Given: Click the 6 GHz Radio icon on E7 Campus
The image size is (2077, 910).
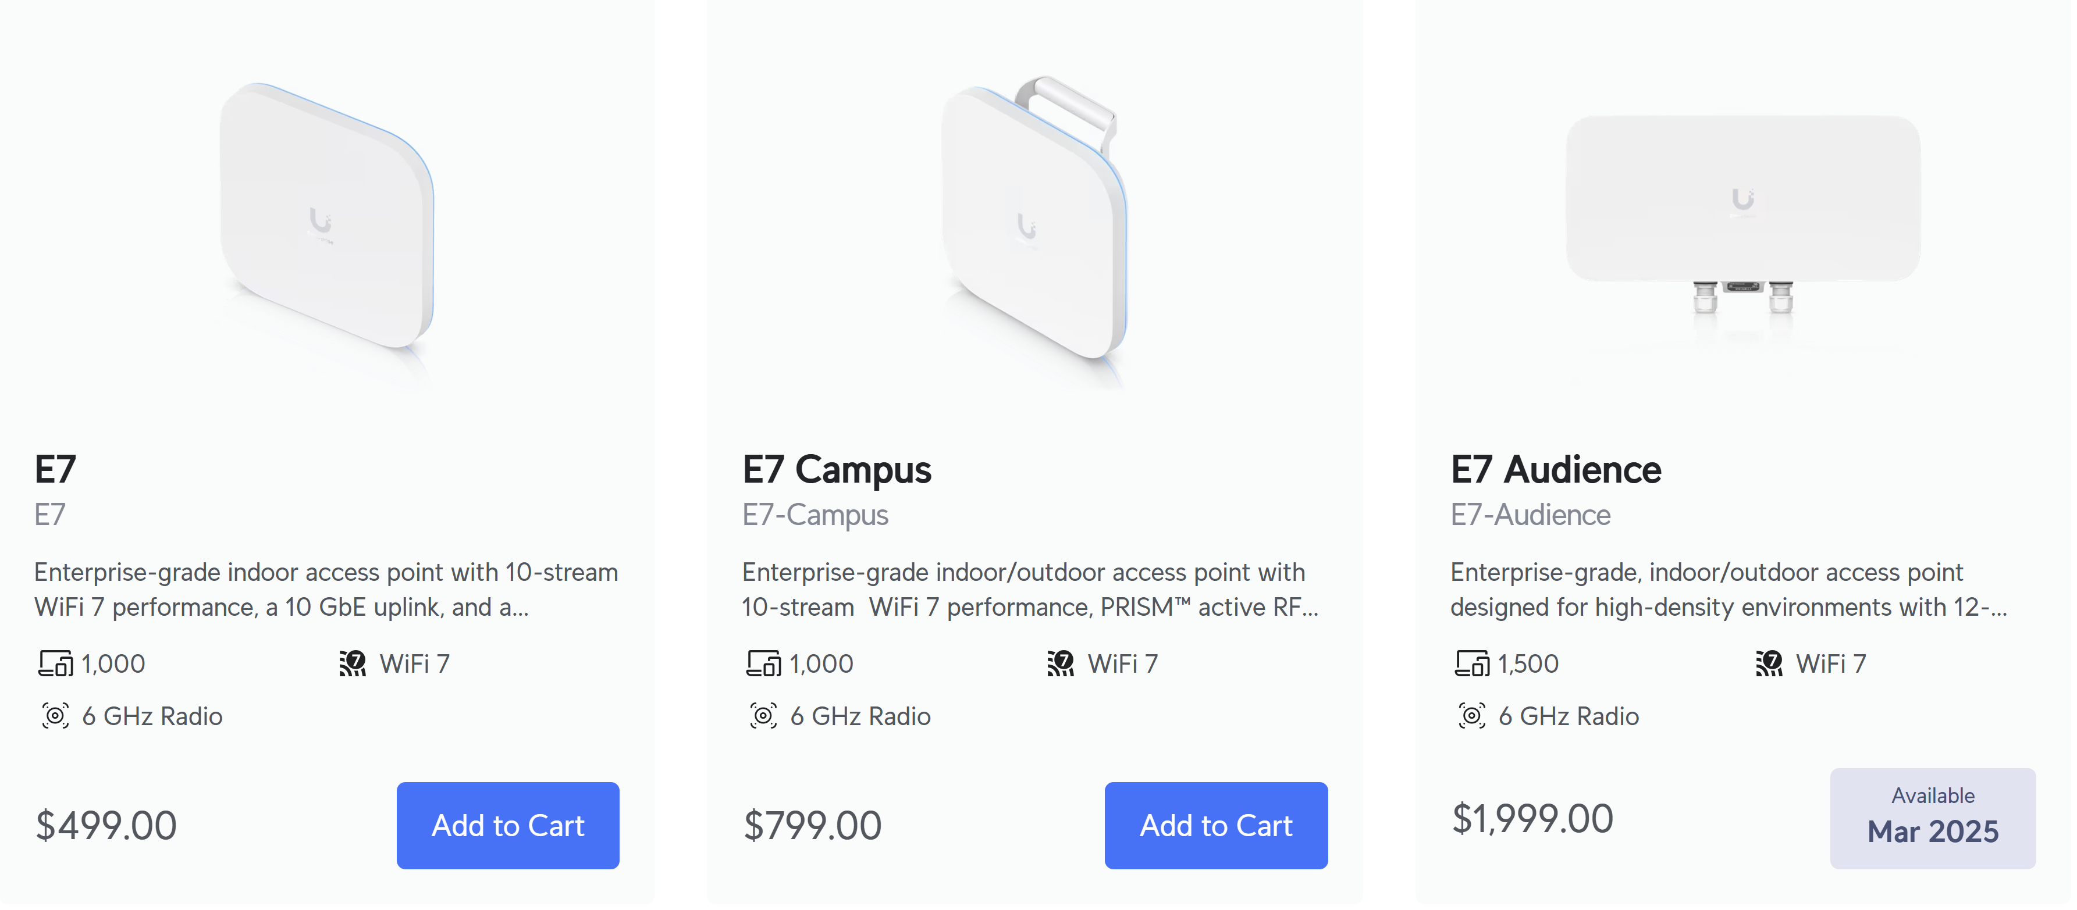Looking at the screenshot, I should (x=763, y=716).
